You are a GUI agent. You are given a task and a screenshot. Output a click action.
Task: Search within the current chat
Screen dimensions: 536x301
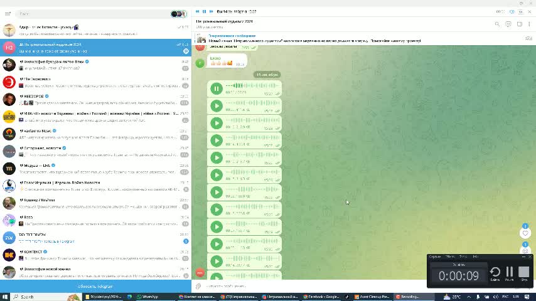click(497, 24)
